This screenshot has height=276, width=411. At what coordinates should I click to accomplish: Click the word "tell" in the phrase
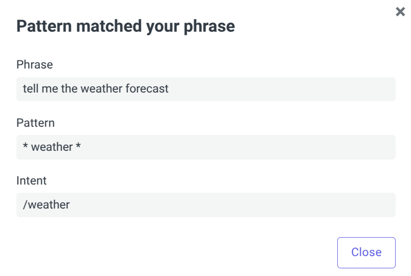tap(29, 89)
